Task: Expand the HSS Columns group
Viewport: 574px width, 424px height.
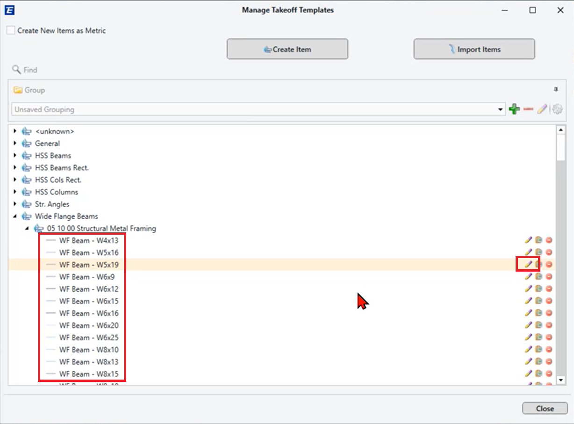Action: pyautogui.click(x=15, y=192)
